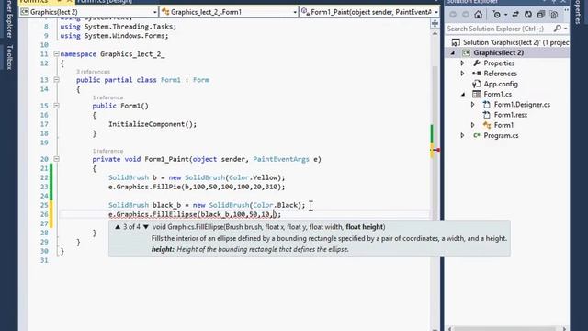Open the search options dropdown arrow
The width and height of the screenshot is (588, 331).
[x=566, y=29]
